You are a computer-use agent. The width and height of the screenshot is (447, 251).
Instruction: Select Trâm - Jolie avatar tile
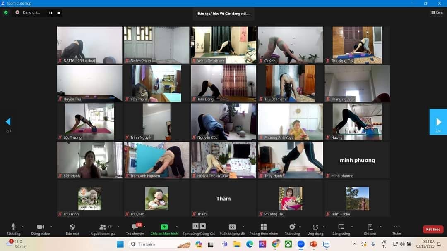[x=357, y=199]
